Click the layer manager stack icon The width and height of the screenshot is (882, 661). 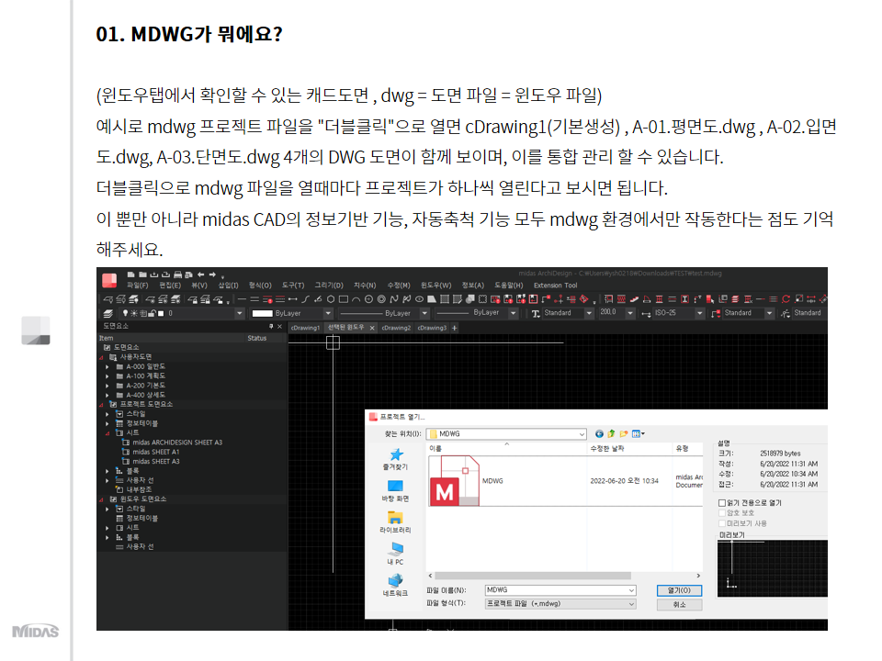point(107,314)
